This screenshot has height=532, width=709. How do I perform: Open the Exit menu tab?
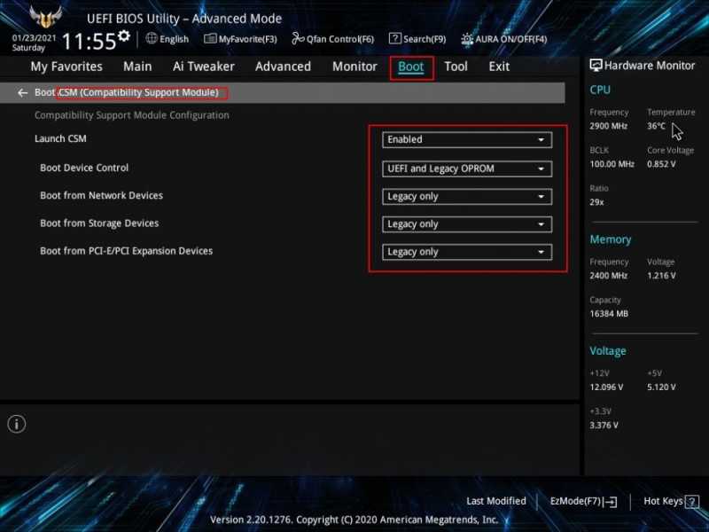499,66
